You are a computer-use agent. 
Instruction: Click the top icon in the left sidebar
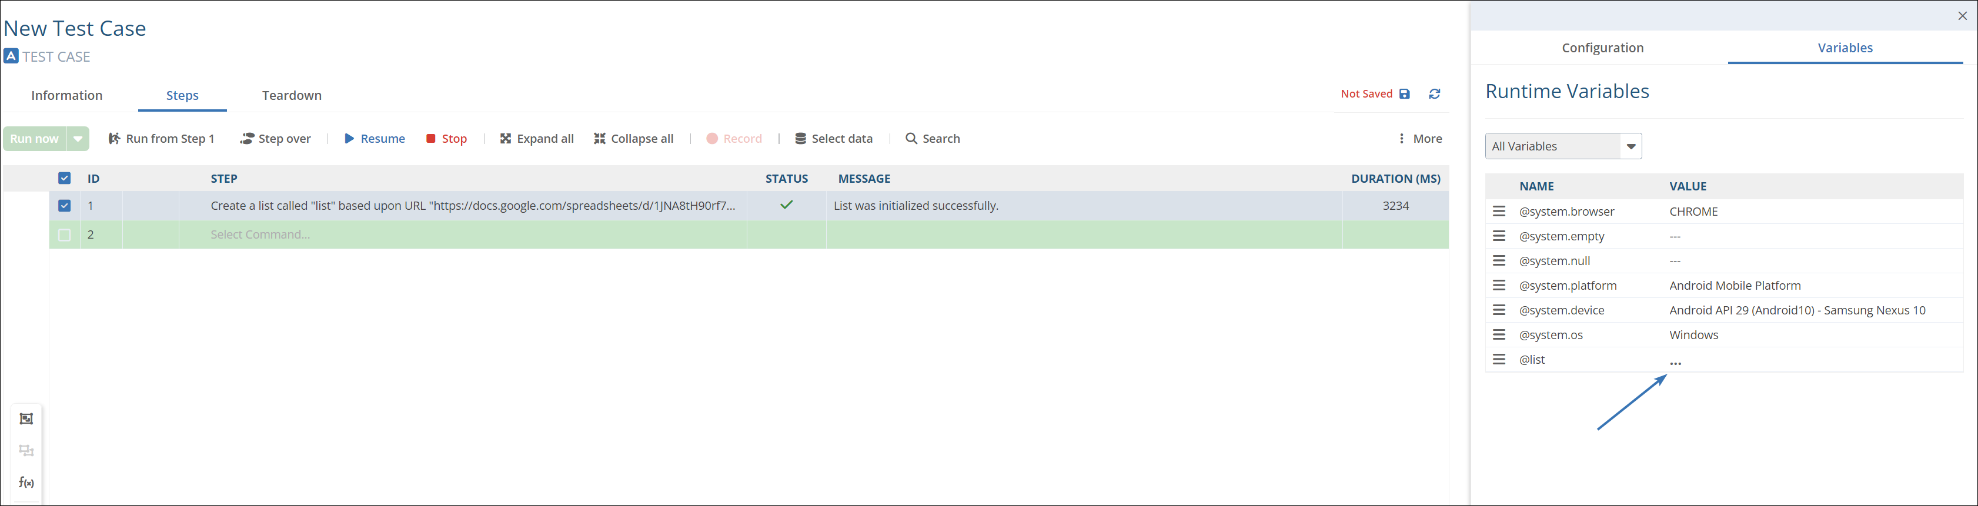[26, 418]
